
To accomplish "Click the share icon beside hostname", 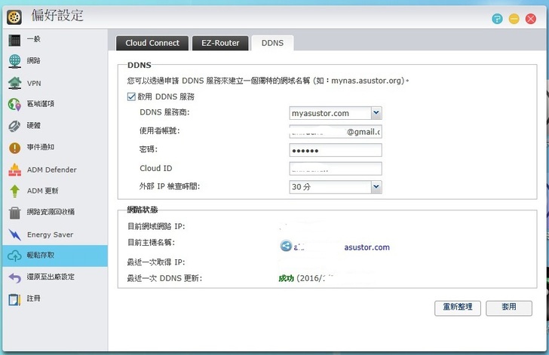I will (286, 246).
